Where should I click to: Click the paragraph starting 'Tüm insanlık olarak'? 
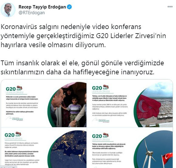click(x=82, y=68)
